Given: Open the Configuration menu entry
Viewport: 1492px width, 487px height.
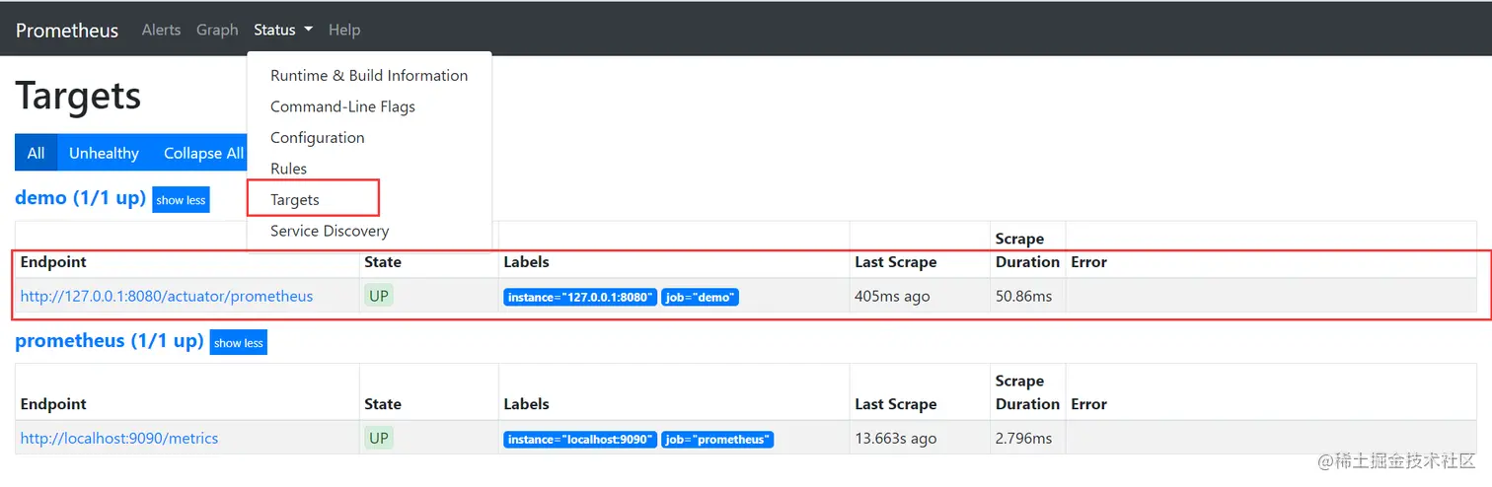Looking at the screenshot, I should pyautogui.click(x=369, y=137).
